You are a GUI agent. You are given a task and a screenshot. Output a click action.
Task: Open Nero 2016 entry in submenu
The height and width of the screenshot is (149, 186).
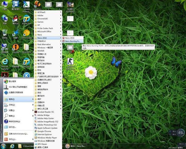tap(71, 38)
